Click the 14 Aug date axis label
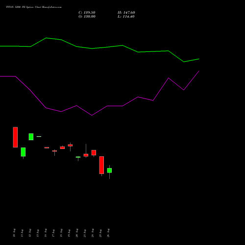 [46, 233]
